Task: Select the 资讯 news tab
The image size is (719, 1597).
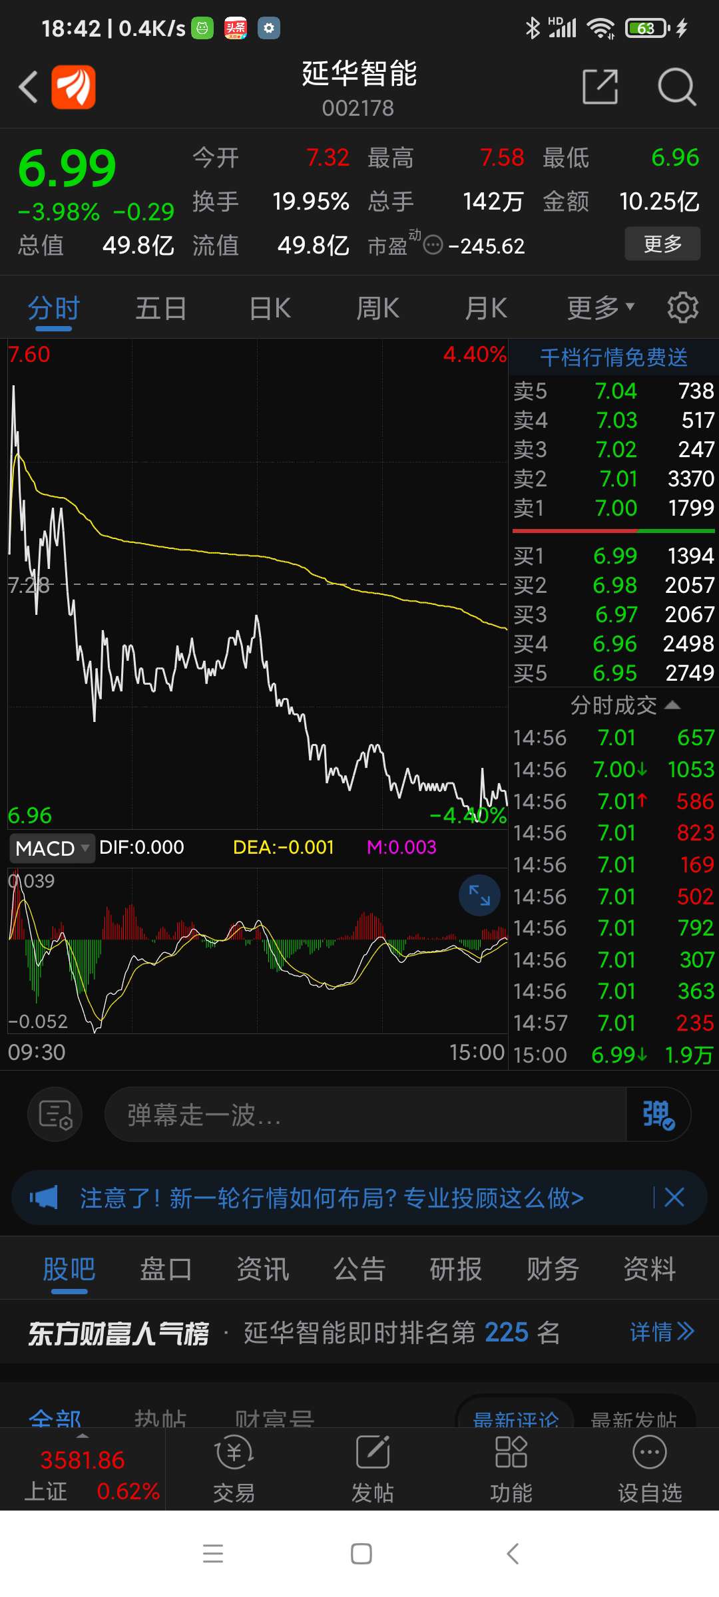Action: click(x=263, y=1269)
